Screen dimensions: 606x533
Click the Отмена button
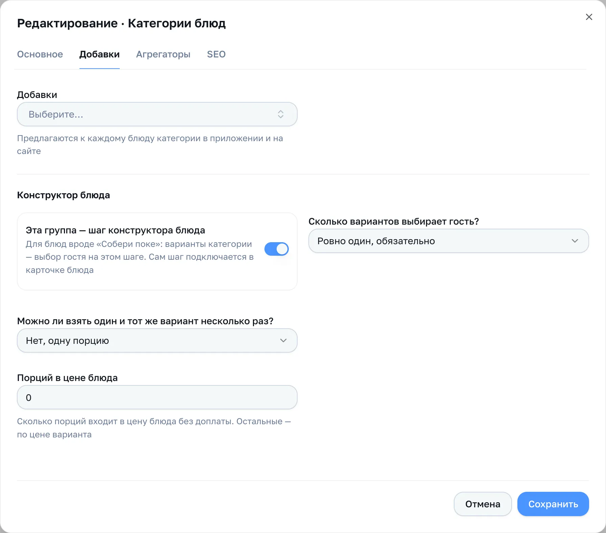483,504
